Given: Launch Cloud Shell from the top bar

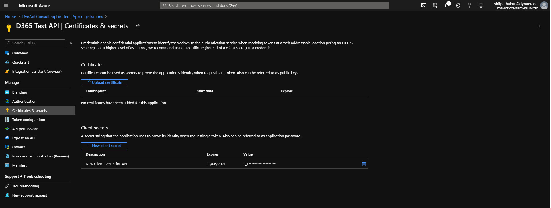Looking at the screenshot, I should click(x=424, y=5).
